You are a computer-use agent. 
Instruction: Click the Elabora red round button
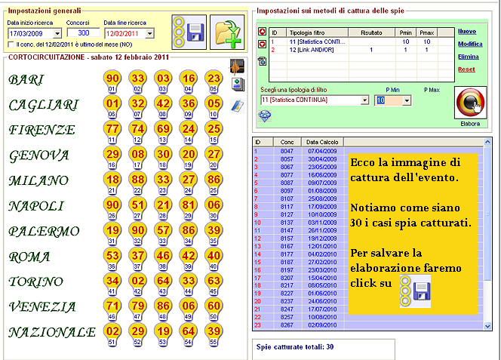(470, 103)
